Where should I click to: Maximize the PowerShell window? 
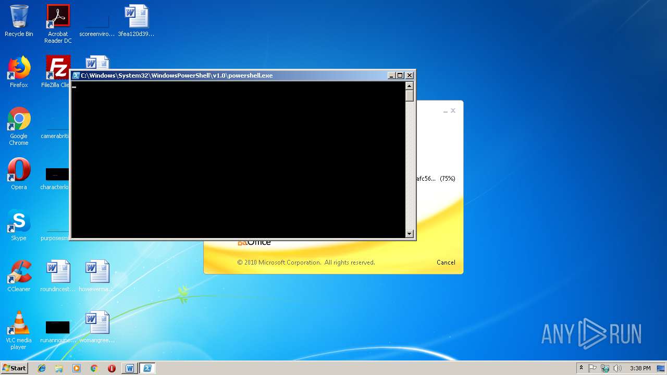(400, 76)
